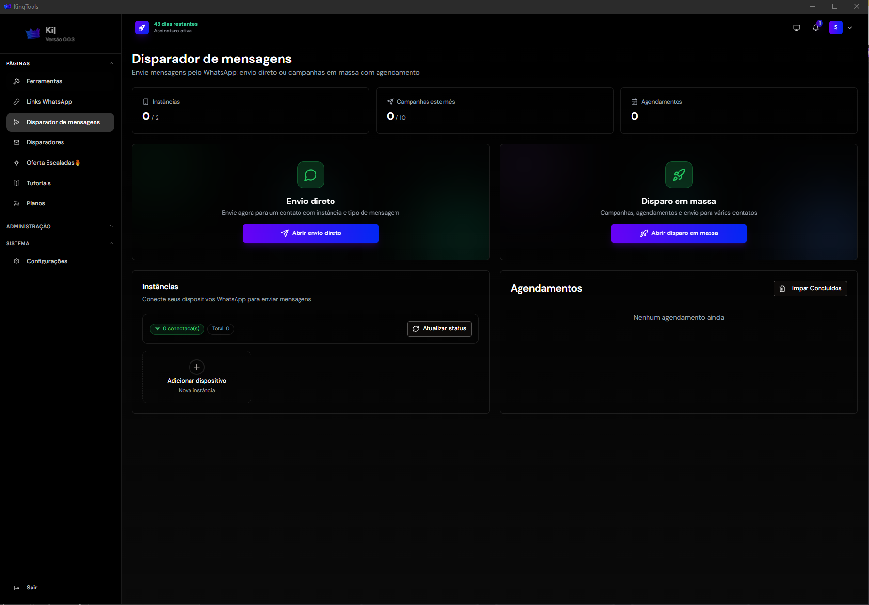This screenshot has height=605, width=869.
Task: Click the green rocket Disparo em massa icon
Action: coord(679,175)
